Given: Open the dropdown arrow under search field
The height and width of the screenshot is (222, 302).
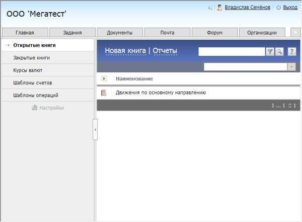Looking at the screenshot, I should click(x=291, y=67).
